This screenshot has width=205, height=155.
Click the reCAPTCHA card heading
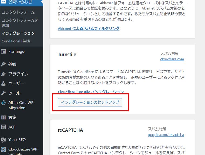click(70, 130)
